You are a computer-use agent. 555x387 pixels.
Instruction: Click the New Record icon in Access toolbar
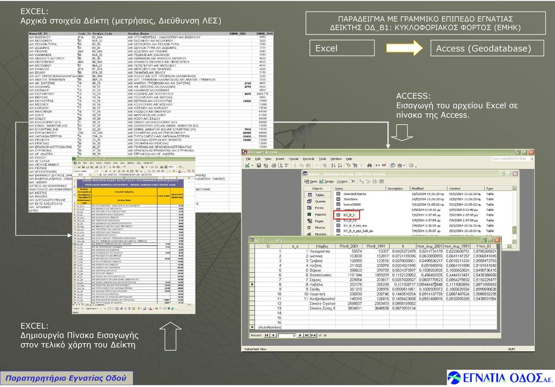click(378, 166)
